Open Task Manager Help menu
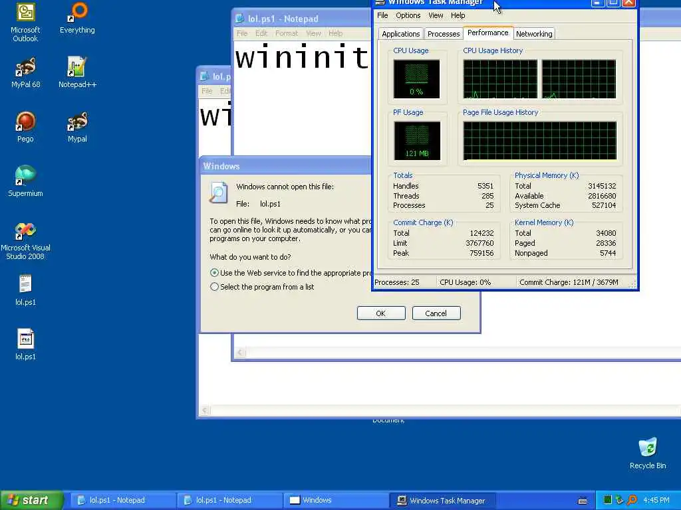The height and width of the screenshot is (510, 681). tap(458, 15)
